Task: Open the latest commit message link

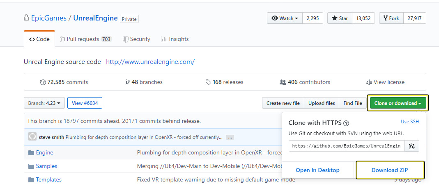Action: coord(144,137)
